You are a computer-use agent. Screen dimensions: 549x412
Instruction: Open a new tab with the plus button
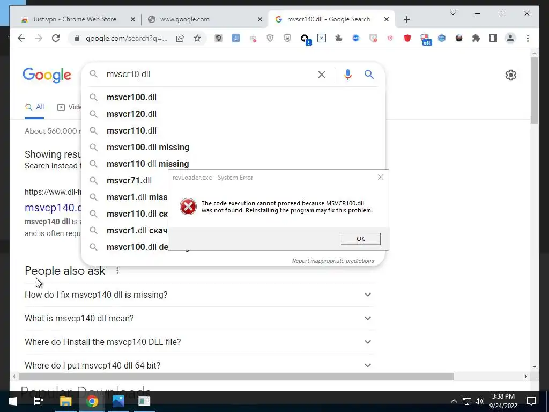[x=406, y=20]
